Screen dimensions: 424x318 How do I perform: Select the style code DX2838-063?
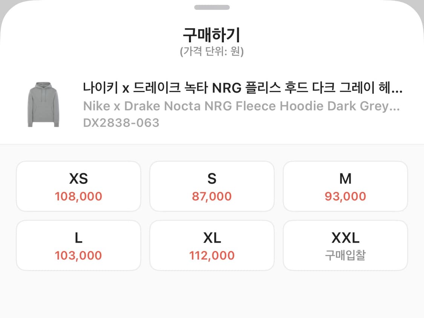[121, 122]
